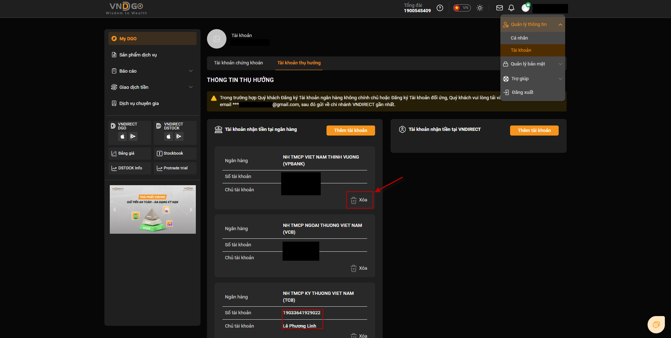Open VNDIRECT DGO Apple store icon

(122, 137)
